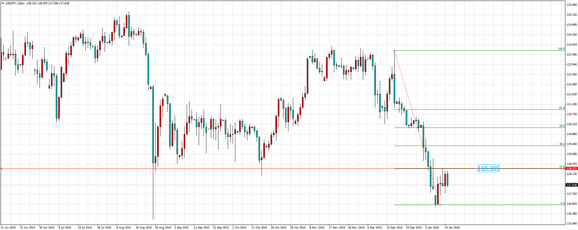
Task: Select the Fibonacci top anchor point
Action: 395,51
